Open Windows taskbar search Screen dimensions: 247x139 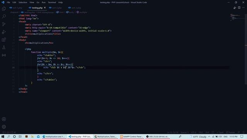8,137
